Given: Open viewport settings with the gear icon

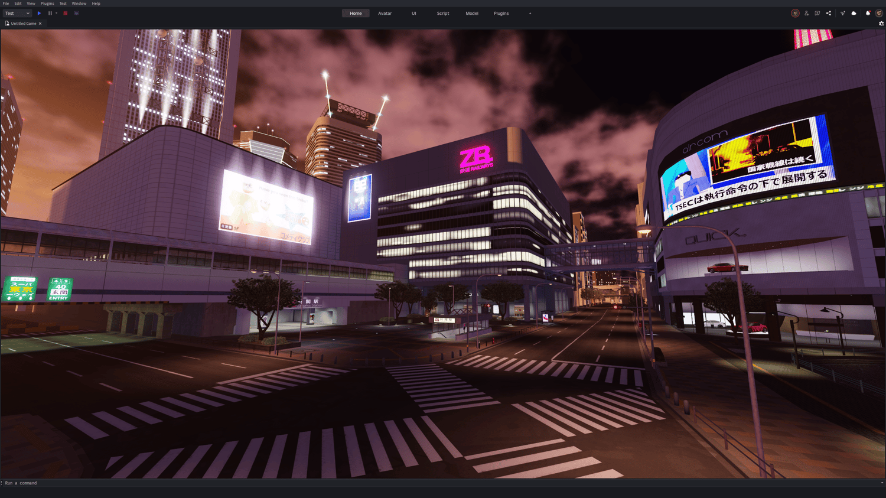Looking at the screenshot, I should coord(881,24).
